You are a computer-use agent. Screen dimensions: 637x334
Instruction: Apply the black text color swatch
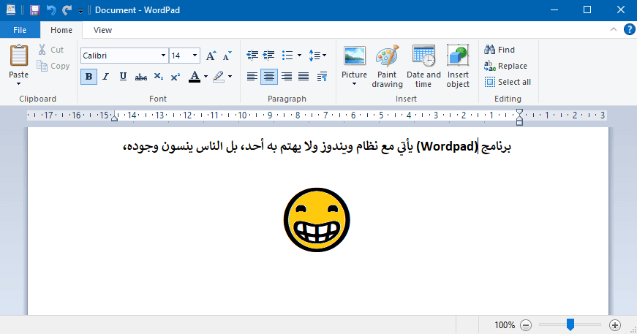(x=195, y=77)
